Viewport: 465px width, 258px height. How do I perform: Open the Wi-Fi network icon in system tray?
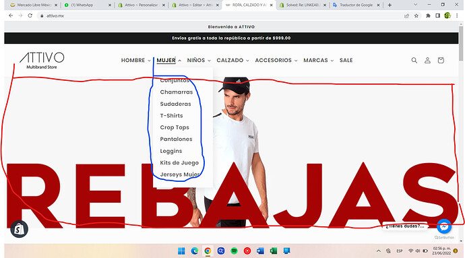coord(410,251)
